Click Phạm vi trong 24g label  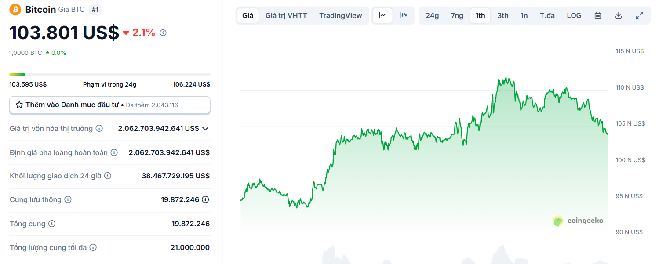(x=109, y=84)
